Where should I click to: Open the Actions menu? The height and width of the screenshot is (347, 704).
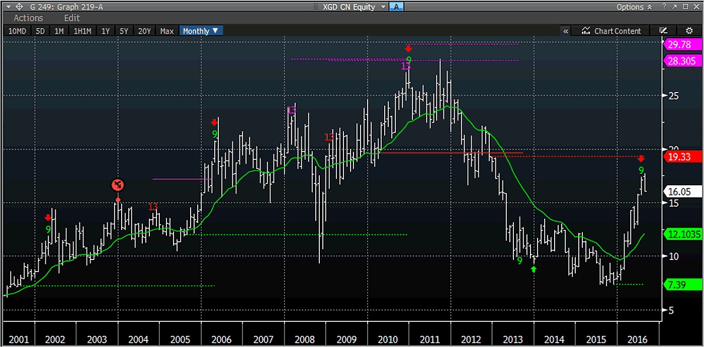click(28, 18)
